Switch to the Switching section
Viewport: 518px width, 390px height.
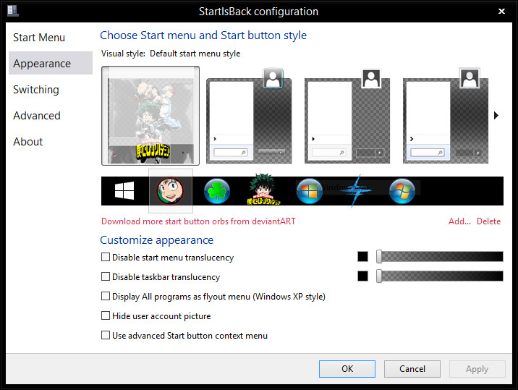coord(51,89)
